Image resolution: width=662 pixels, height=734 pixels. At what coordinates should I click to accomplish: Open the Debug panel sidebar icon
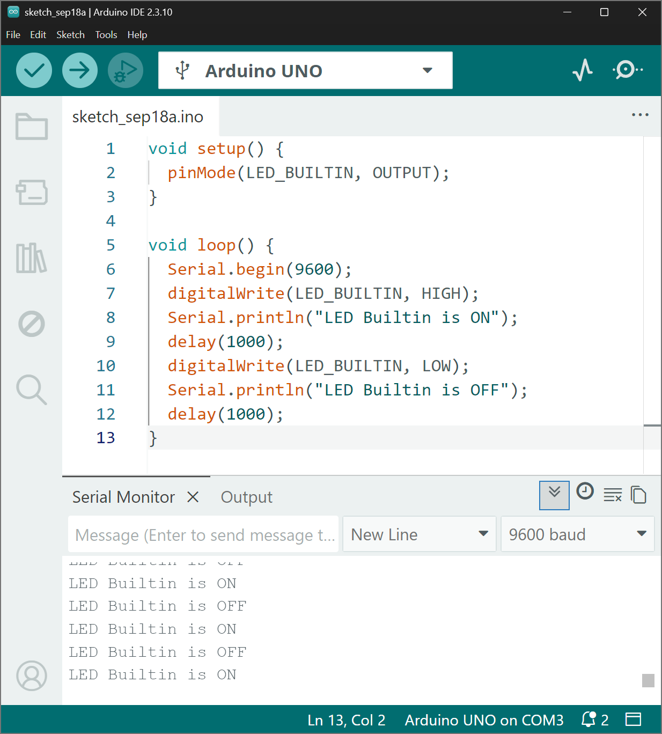pyautogui.click(x=32, y=324)
